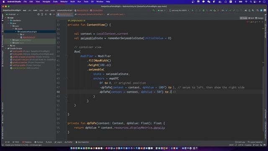Open the Project vertical tool window tab
The height and width of the screenshot is (151, 268).
[3, 17]
